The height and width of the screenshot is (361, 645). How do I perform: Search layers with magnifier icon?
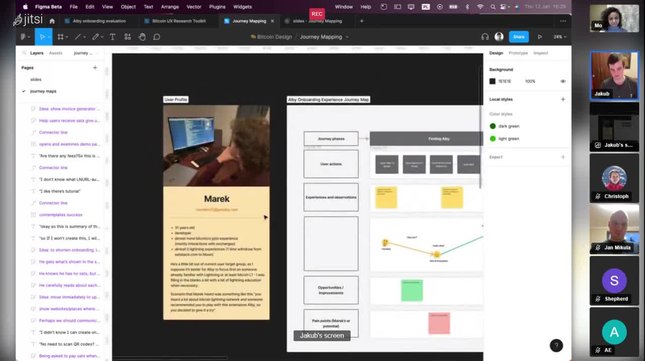24,53
